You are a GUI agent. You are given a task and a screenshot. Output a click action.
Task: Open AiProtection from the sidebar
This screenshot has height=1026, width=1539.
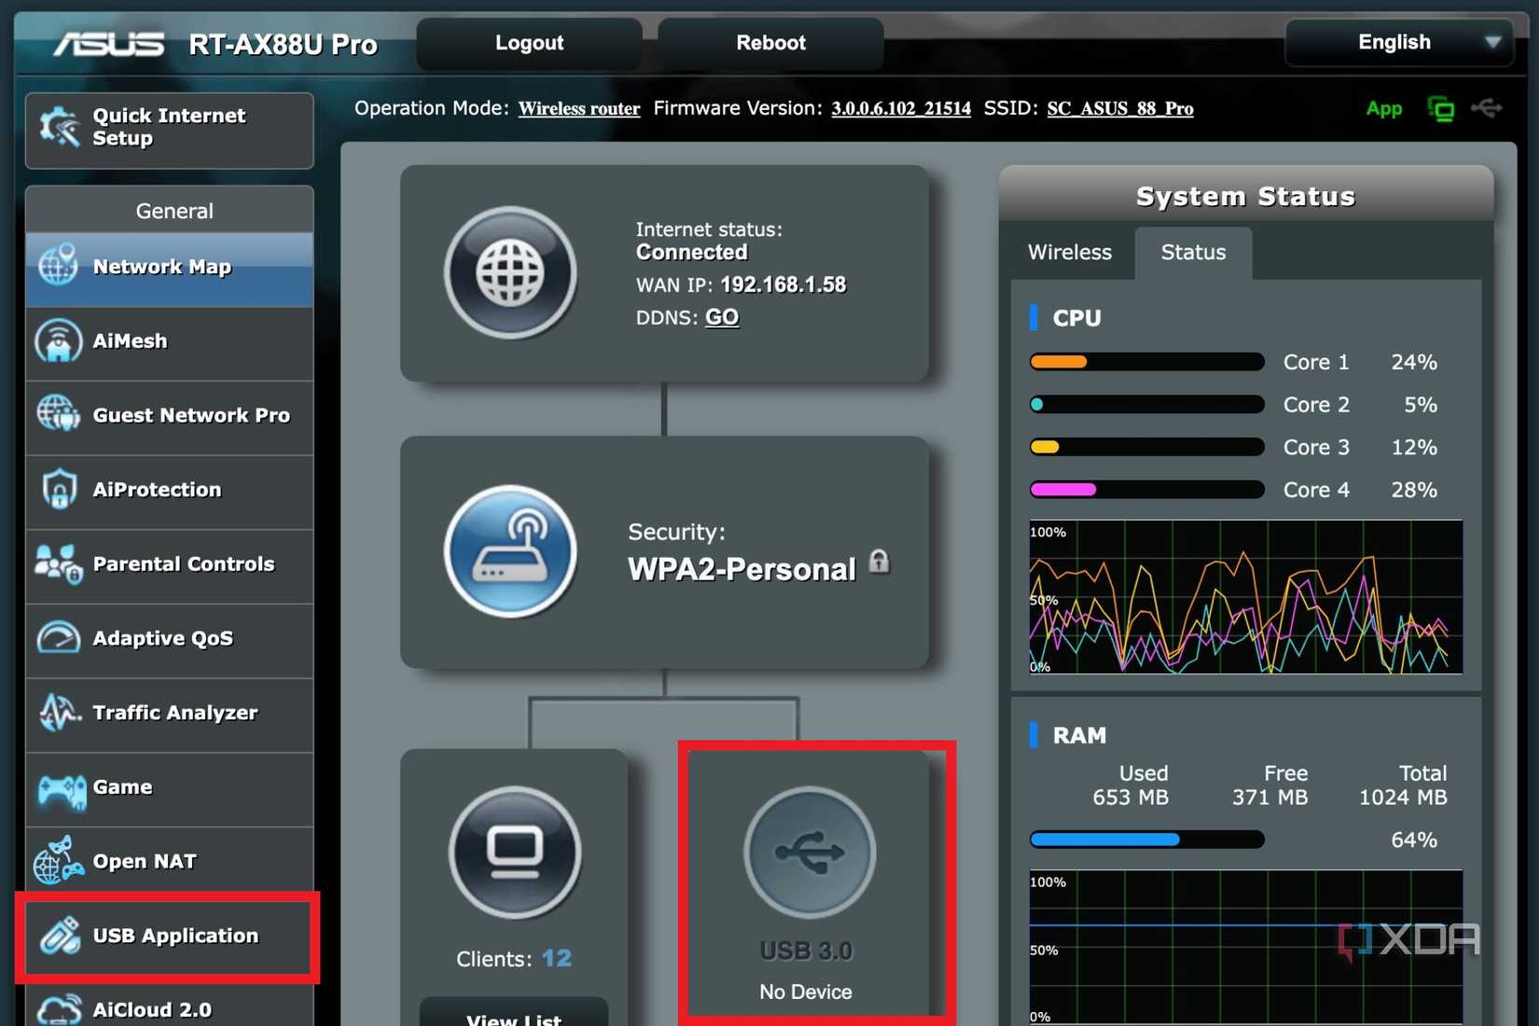(x=58, y=489)
